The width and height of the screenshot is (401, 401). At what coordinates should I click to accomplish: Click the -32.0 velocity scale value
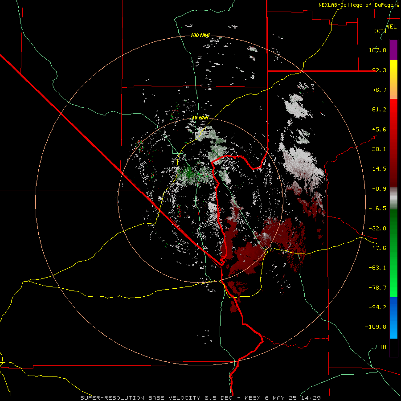point(377,229)
